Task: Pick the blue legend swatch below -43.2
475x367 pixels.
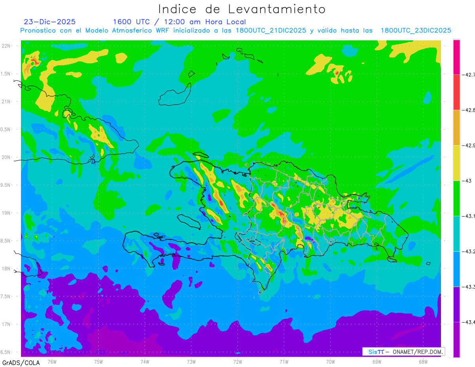Action: pyautogui.click(x=456, y=269)
